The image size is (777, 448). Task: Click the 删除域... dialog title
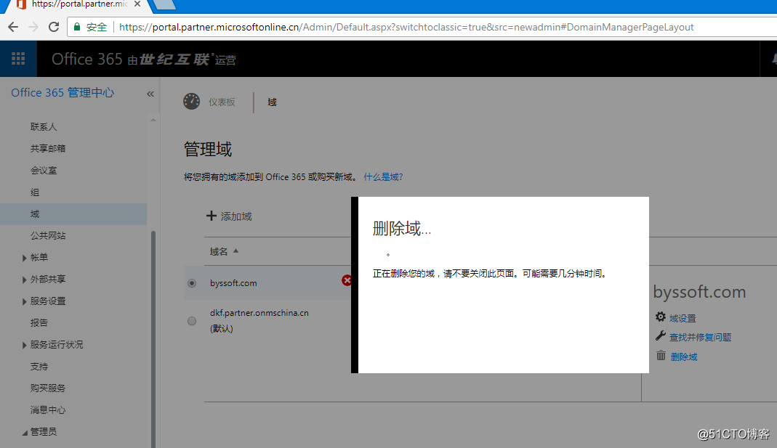[x=402, y=228]
